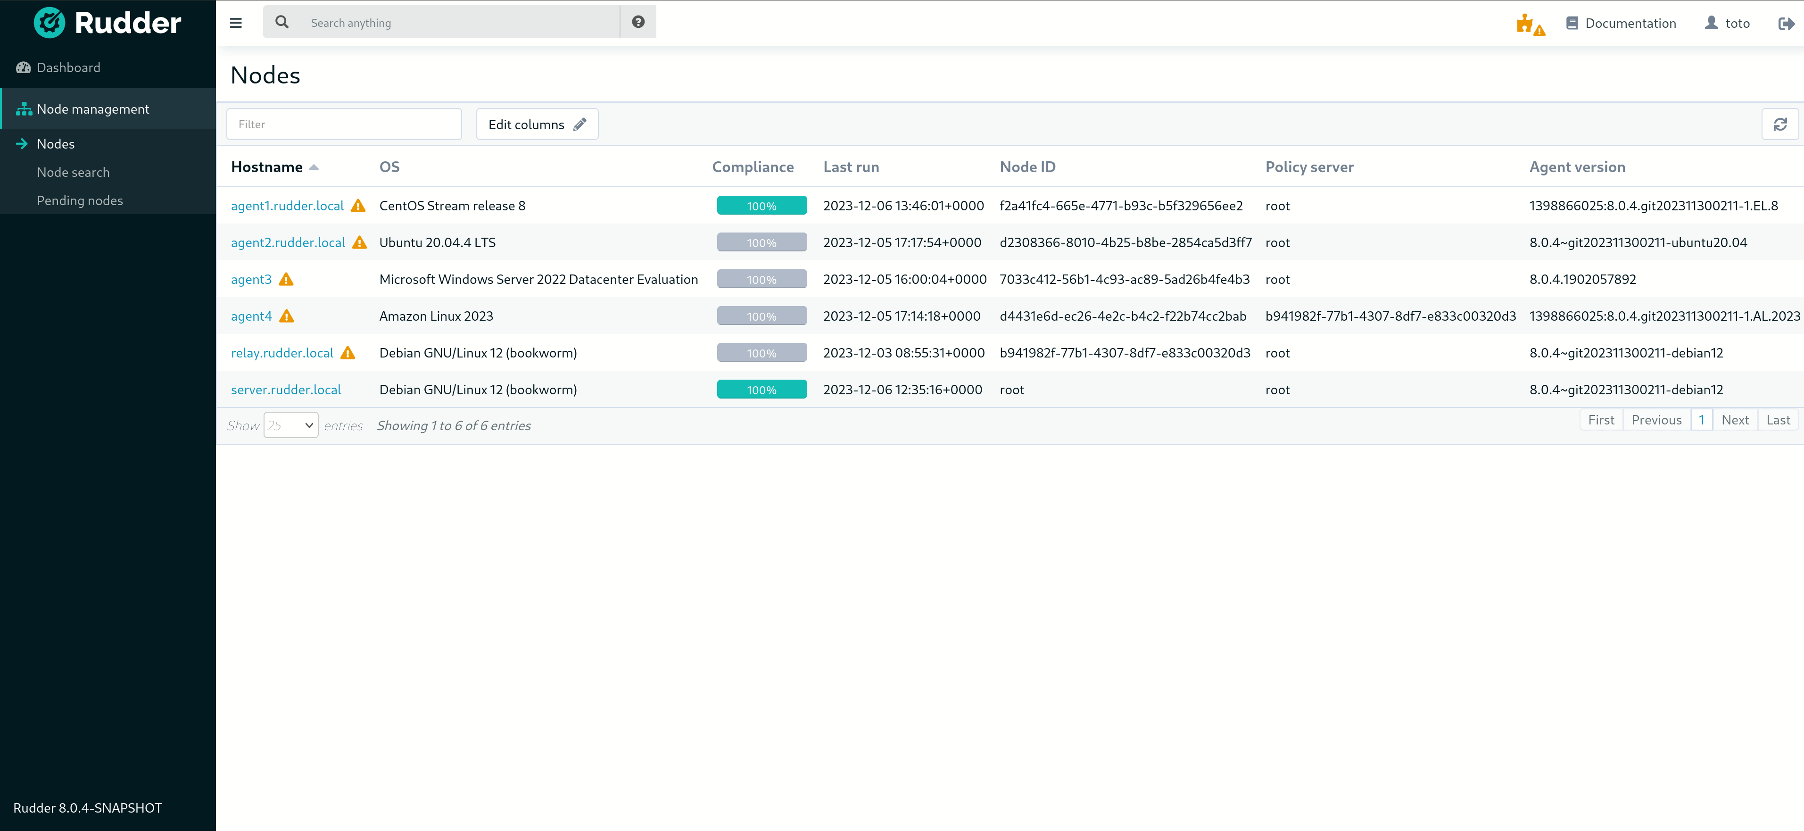The width and height of the screenshot is (1804, 831).
Task: Sort by Policy server column header
Action: (1309, 167)
